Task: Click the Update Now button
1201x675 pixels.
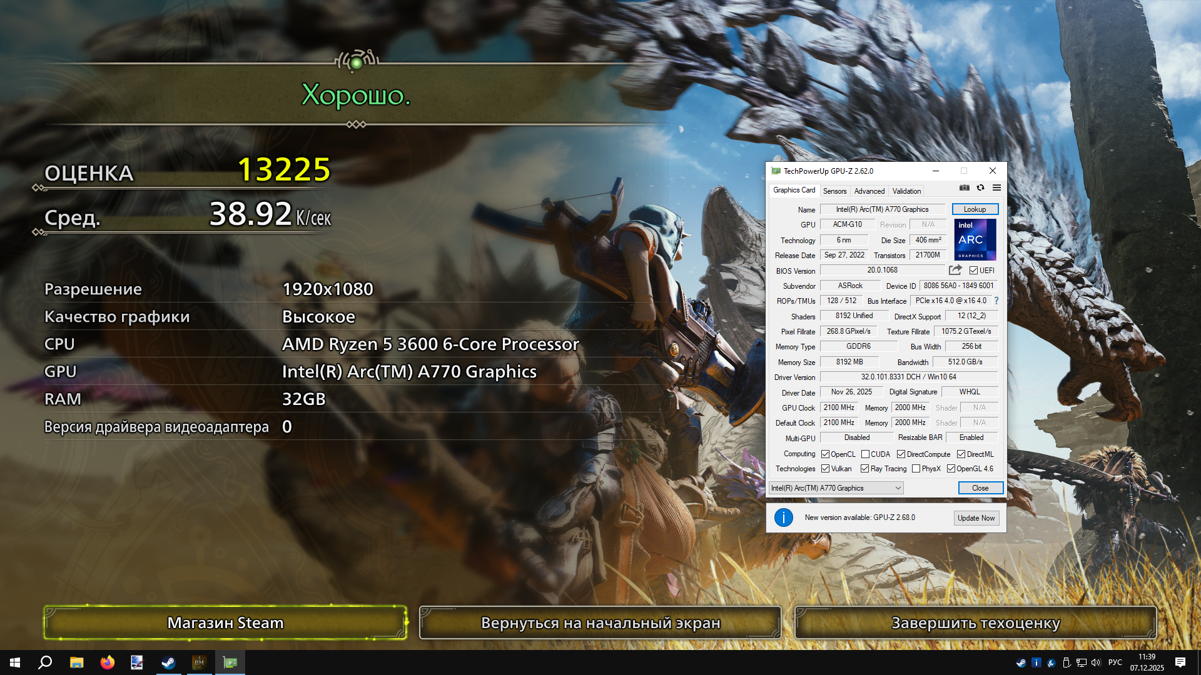Action: pos(976,518)
